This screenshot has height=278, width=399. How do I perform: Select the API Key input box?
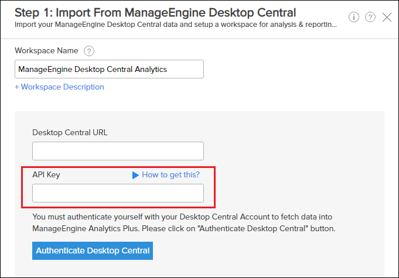point(118,193)
